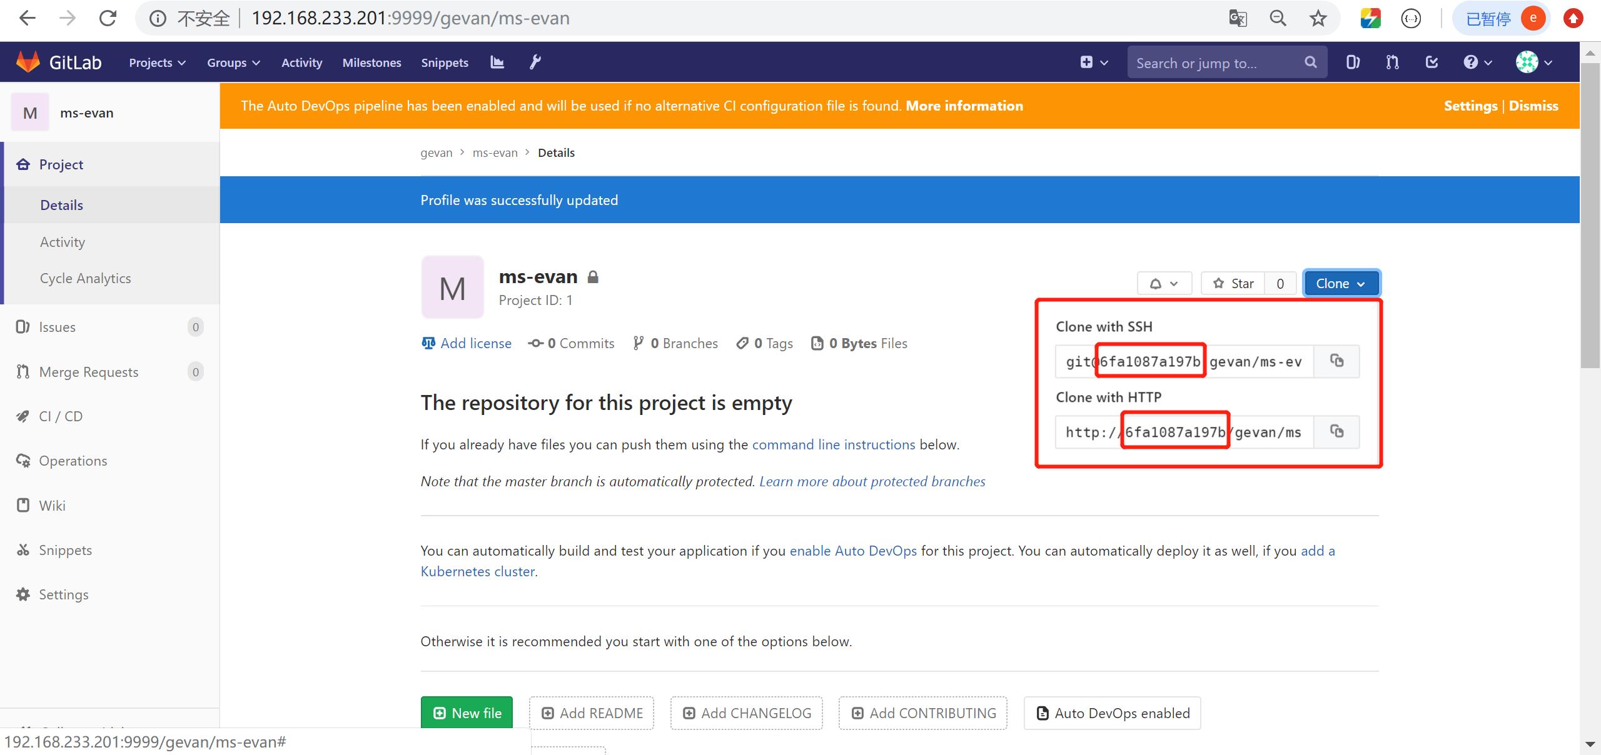1601x755 pixels.
Task: Open merge requests icon in navbar
Action: pyautogui.click(x=1392, y=62)
